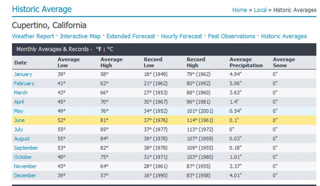The width and height of the screenshot is (320, 186).
Task: Switch temperature units to °F
Action: point(99,49)
